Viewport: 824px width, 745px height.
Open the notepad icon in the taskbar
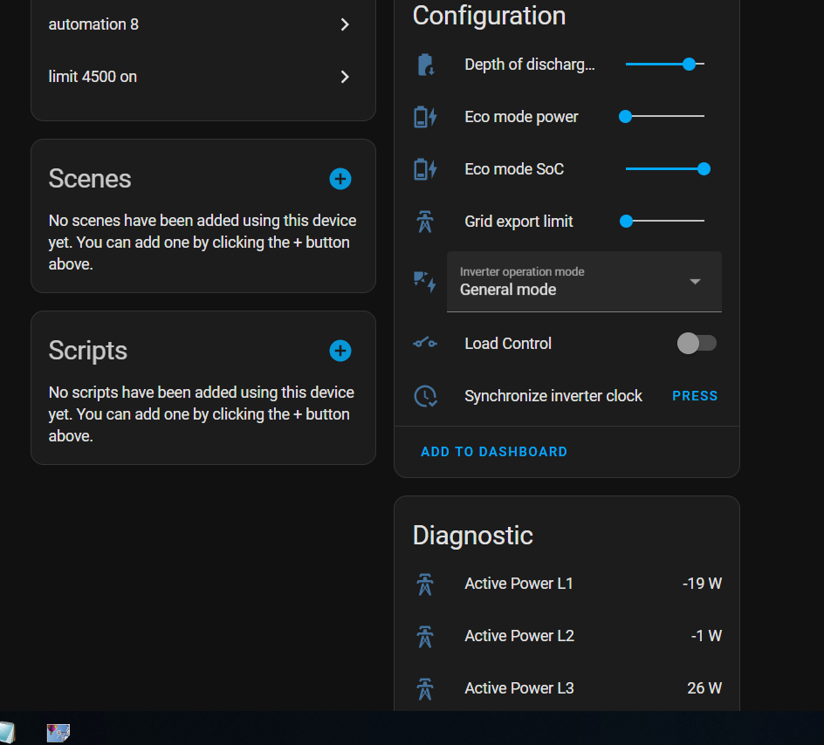(5, 732)
